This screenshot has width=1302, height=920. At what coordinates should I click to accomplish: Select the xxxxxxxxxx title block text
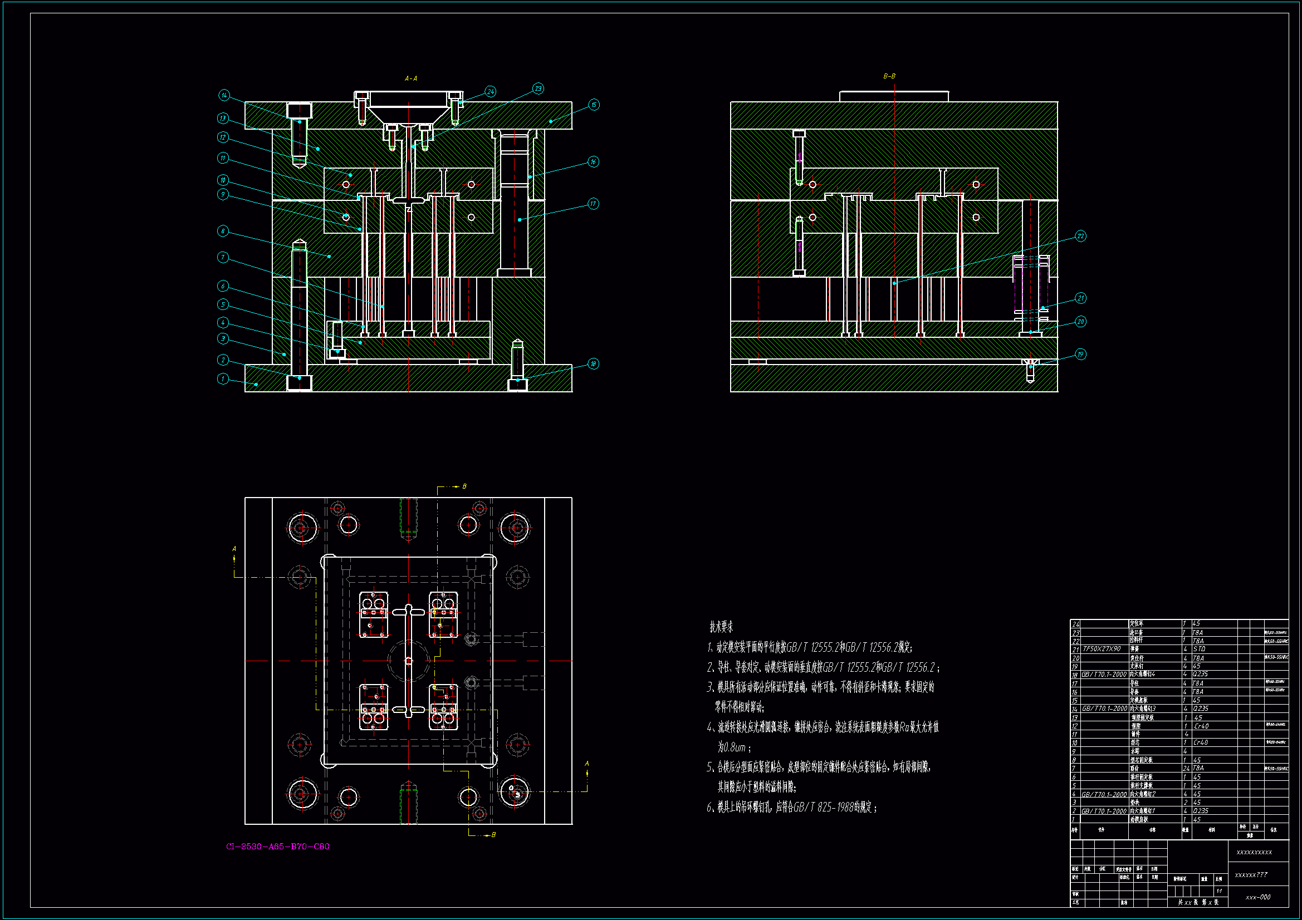(x=1254, y=852)
